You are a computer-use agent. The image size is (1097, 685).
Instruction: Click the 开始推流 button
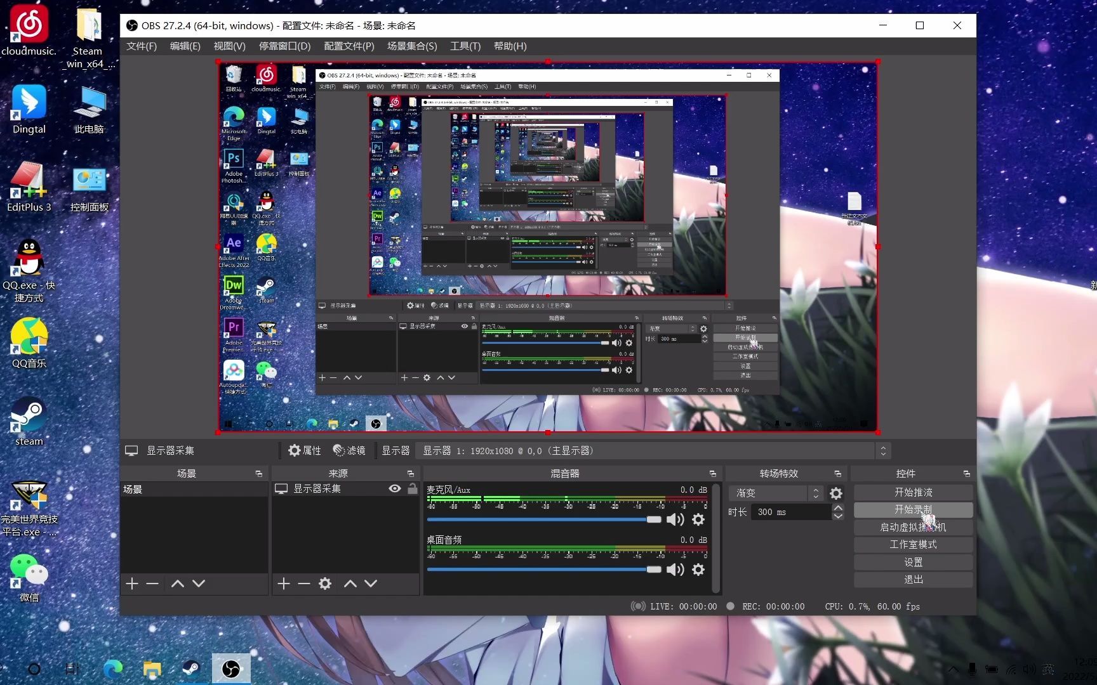point(913,492)
